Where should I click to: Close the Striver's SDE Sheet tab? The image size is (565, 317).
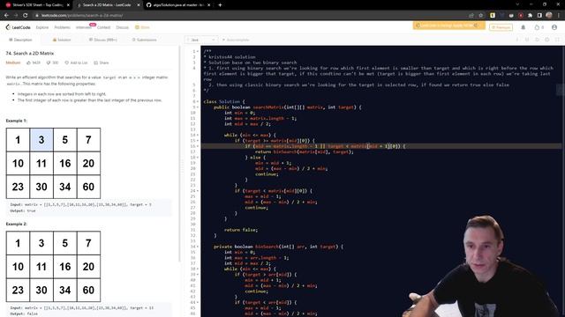tap(68, 5)
